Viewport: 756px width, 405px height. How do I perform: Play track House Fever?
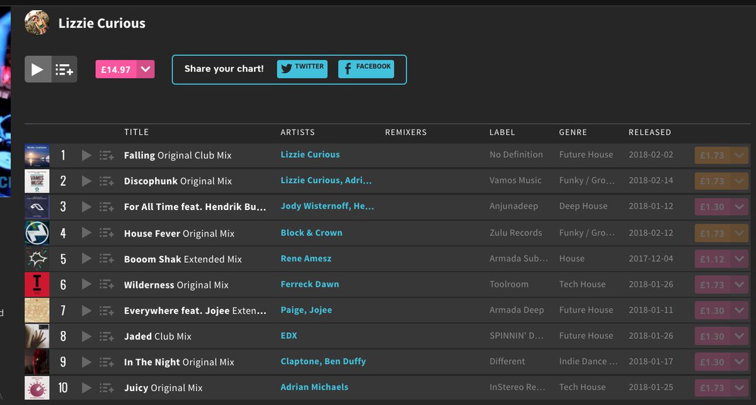point(87,233)
